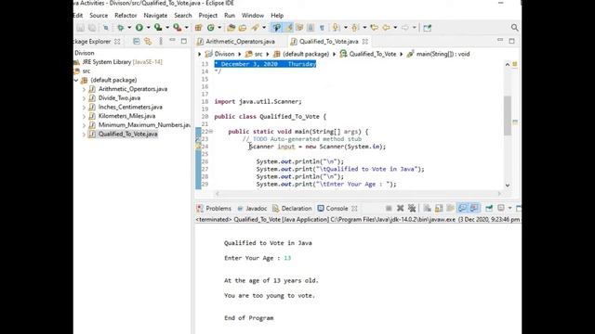Navigate Forward with greyed right arrow
The height and width of the screenshot is (334, 595).
coord(405,28)
